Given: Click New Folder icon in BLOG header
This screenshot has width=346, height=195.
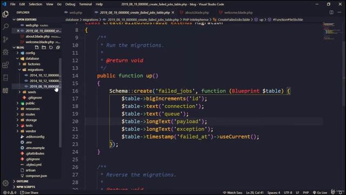Looking at the screenshot, I should (44, 47).
